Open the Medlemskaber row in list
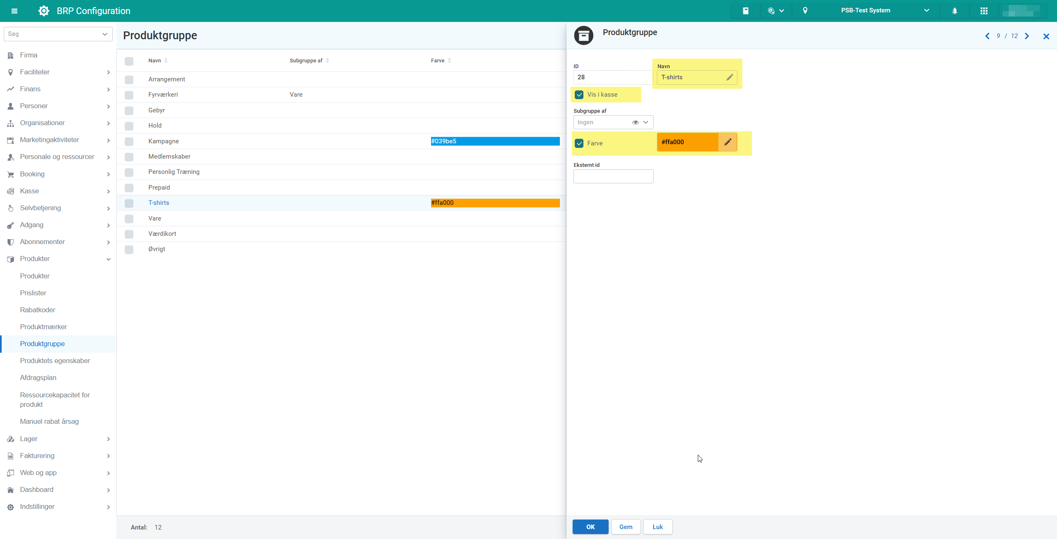The image size is (1057, 539). coord(341,157)
